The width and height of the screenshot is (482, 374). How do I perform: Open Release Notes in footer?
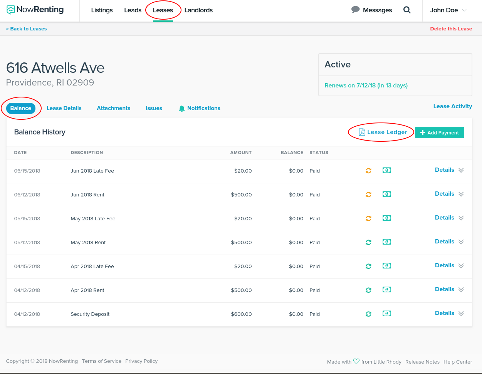click(x=422, y=362)
